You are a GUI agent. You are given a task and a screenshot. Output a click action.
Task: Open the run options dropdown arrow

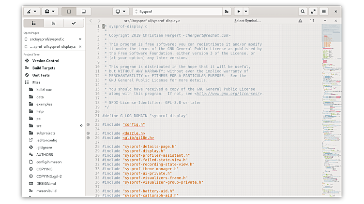coord(246,11)
